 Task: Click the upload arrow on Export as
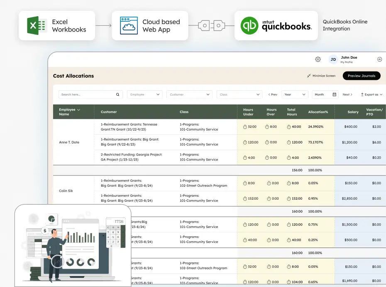click(x=363, y=94)
